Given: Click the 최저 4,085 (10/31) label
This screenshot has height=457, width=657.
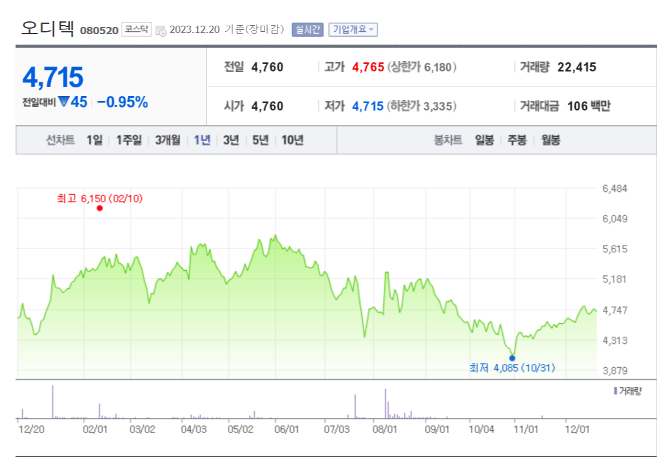Looking at the screenshot, I should pos(512,368).
